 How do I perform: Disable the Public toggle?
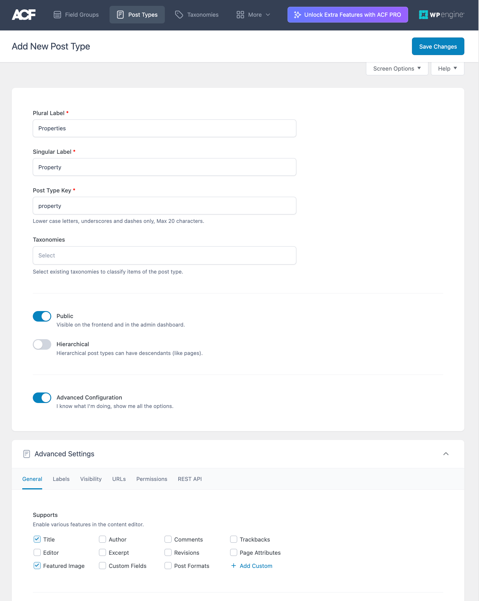(x=42, y=316)
